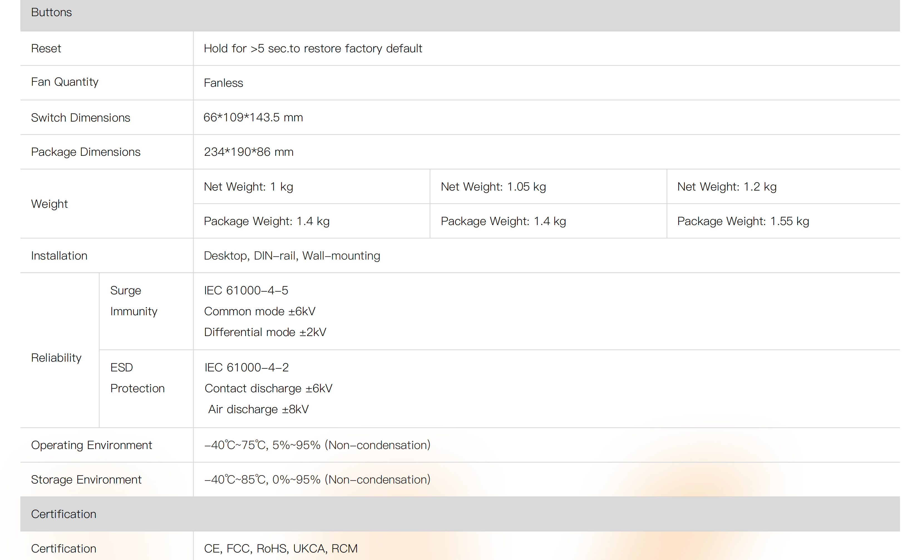Click Package Weight: 1.55 kg cell

click(743, 221)
